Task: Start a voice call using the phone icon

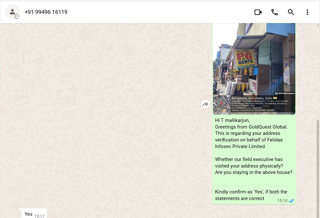Action: tap(275, 12)
